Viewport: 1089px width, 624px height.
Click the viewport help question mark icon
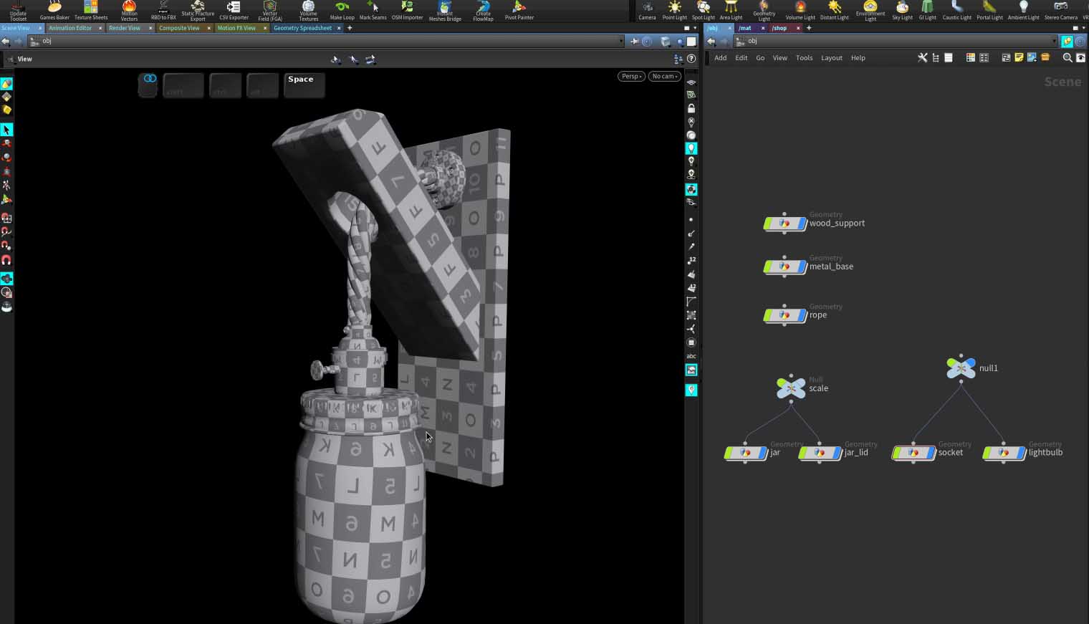691,59
